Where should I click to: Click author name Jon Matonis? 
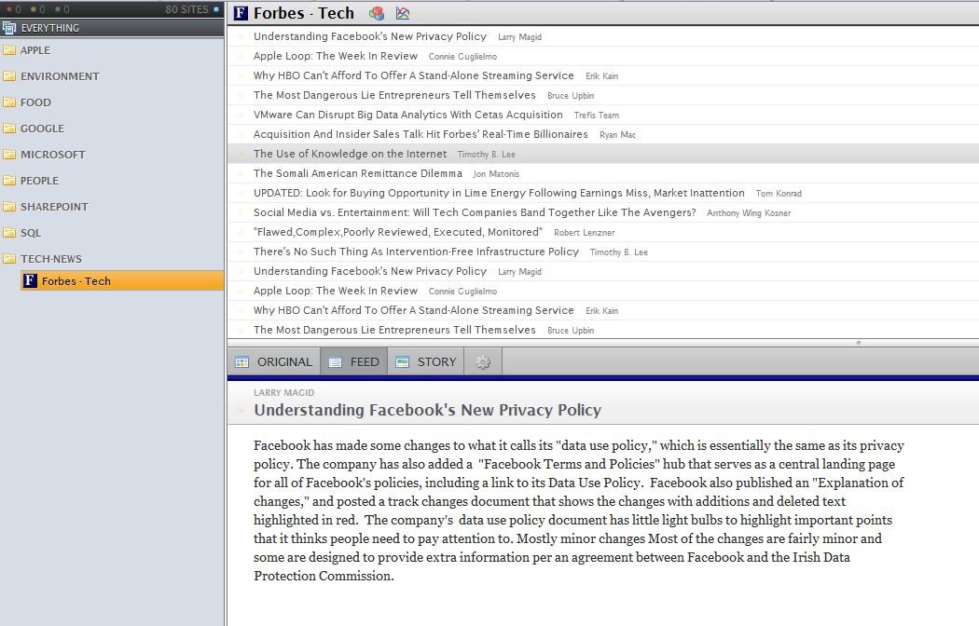[x=496, y=174]
